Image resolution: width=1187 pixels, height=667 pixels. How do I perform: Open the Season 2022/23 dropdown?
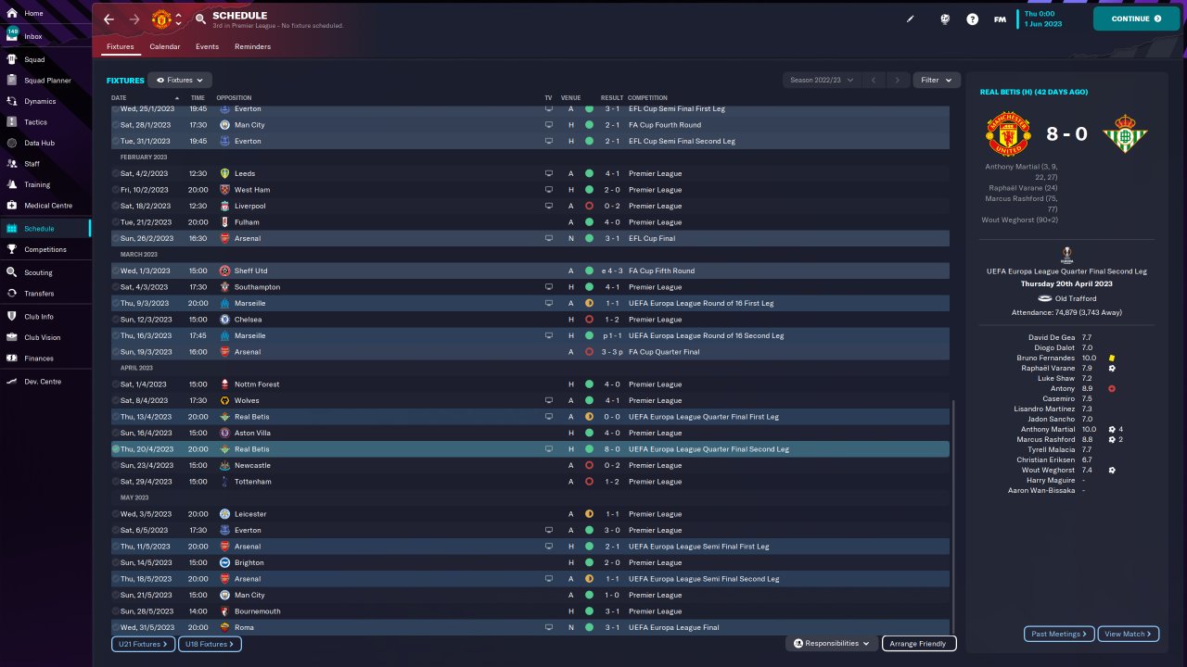(x=822, y=81)
